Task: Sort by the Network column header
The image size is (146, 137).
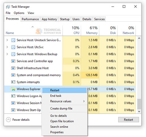Action: (x=127, y=31)
